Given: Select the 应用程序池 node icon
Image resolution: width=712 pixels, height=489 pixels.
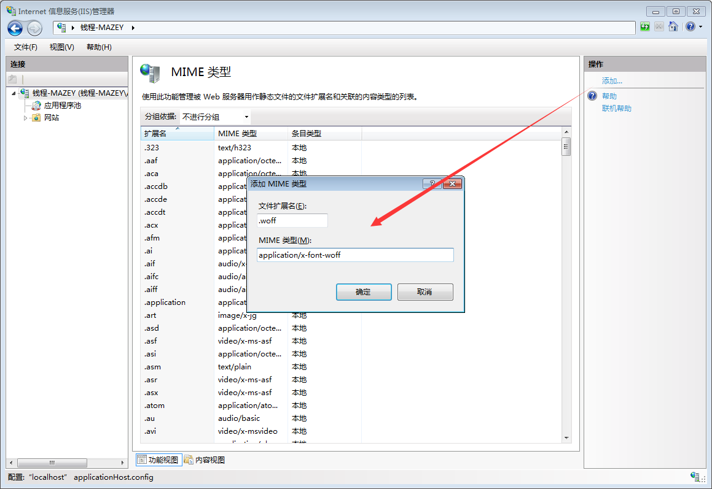Looking at the screenshot, I should pyautogui.click(x=36, y=105).
